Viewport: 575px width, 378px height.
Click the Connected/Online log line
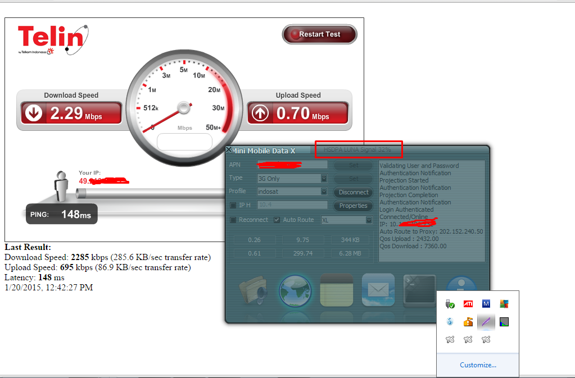(x=404, y=217)
